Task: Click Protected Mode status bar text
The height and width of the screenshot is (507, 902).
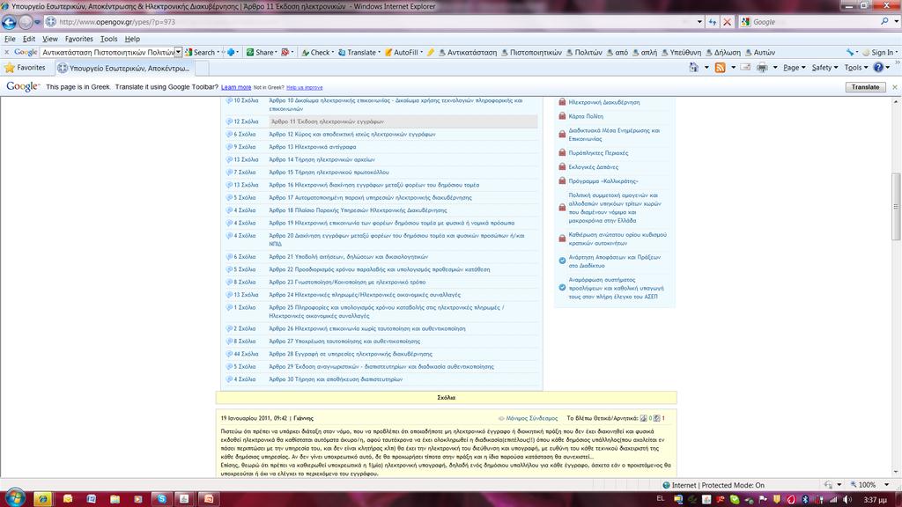Action: 732,485
